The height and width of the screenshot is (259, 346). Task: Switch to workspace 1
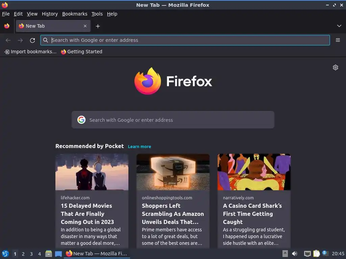point(15,254)
